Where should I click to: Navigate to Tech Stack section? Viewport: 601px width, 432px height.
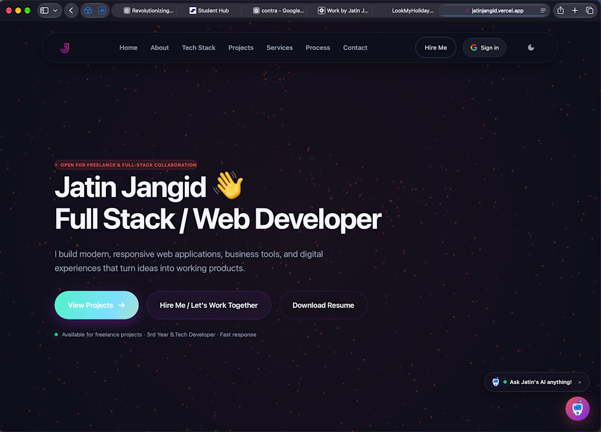click(198, 48)
